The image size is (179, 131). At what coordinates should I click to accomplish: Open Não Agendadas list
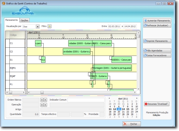coord(157,51)
